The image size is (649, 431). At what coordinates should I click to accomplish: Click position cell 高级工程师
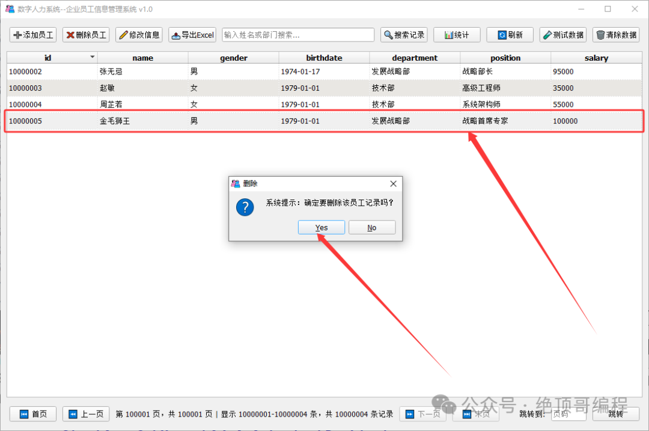click(x=505, y=88)
